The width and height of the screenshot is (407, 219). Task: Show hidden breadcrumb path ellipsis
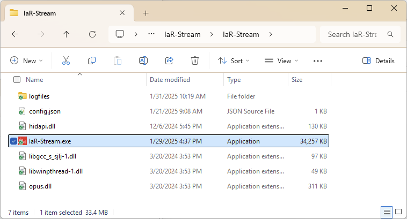coord(151,34)
